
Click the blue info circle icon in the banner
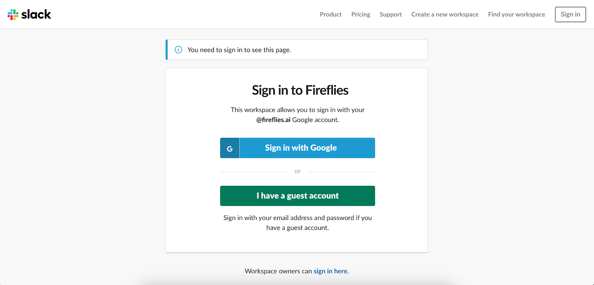click(178, 50)
